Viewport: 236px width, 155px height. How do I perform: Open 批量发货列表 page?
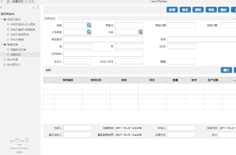[x=18, y=50]
